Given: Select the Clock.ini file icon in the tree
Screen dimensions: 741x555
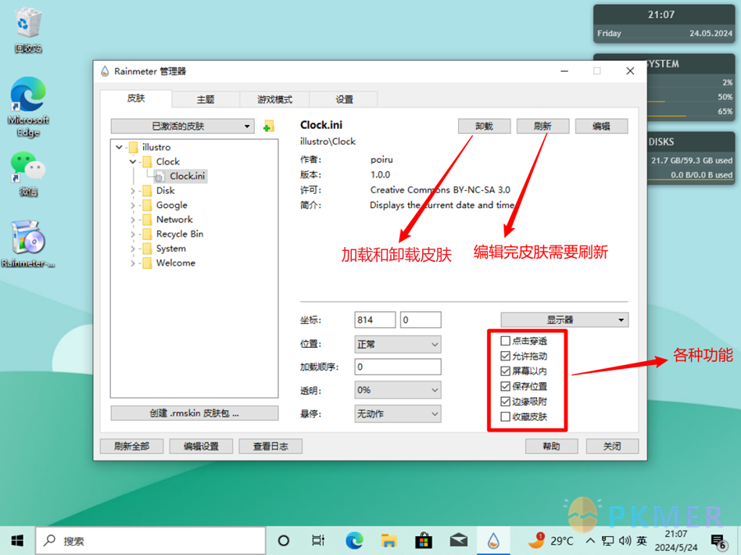Looking at the screenshot, I should [159, 177].
